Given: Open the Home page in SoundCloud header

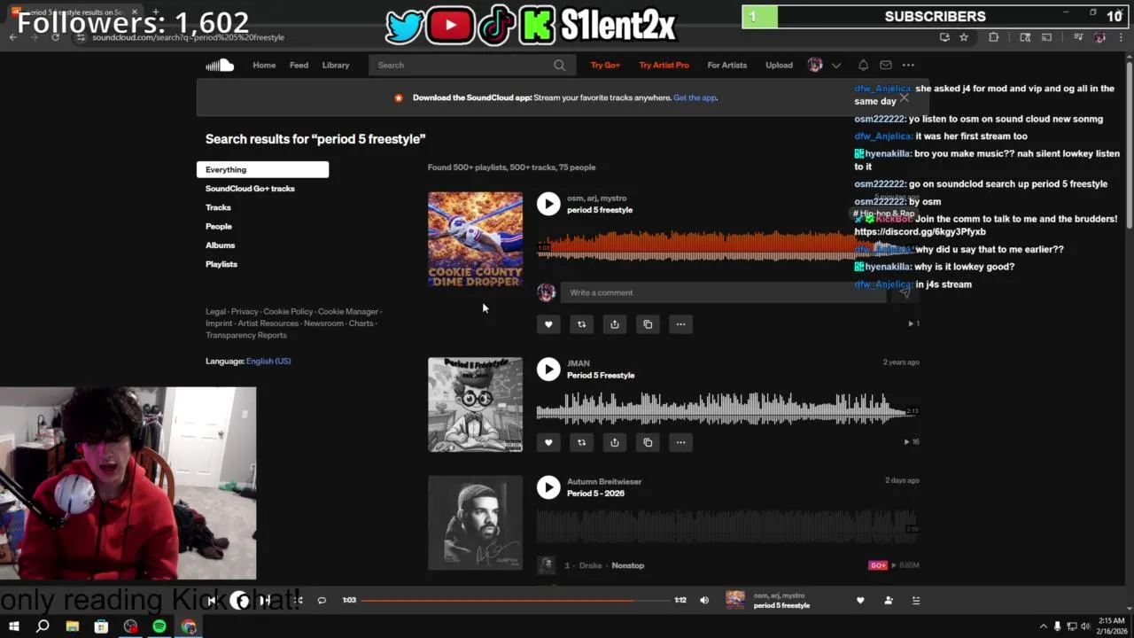Looking at the screenshot, I should [x=264, y=65].
